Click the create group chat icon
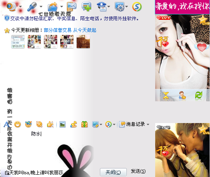210x177 pixels. (x=86, y=7)
